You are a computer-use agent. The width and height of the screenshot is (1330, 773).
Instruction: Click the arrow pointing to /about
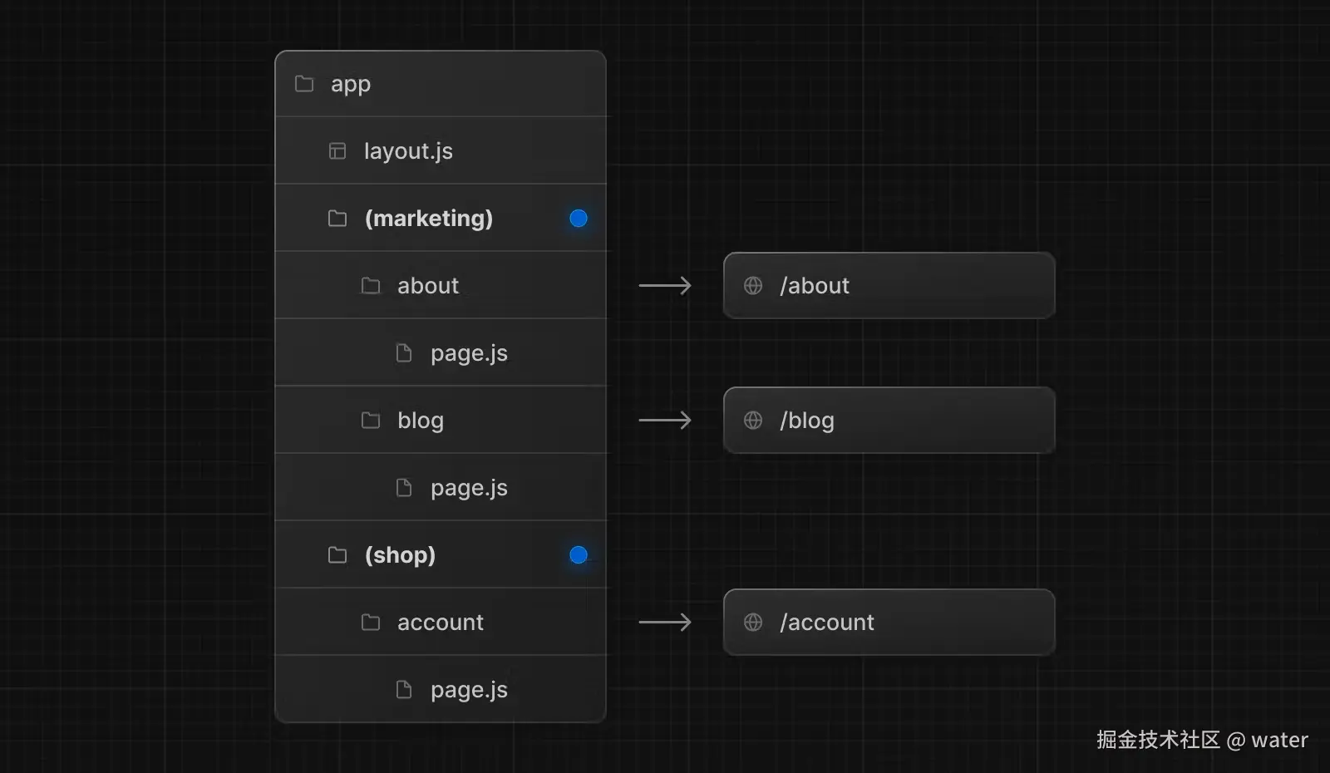[665, 286]
